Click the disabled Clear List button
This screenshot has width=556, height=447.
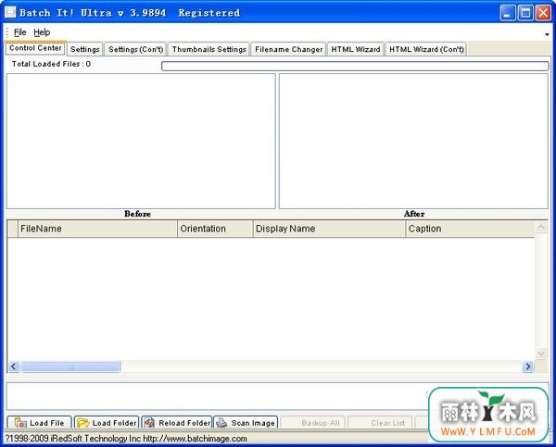(381, 423)
